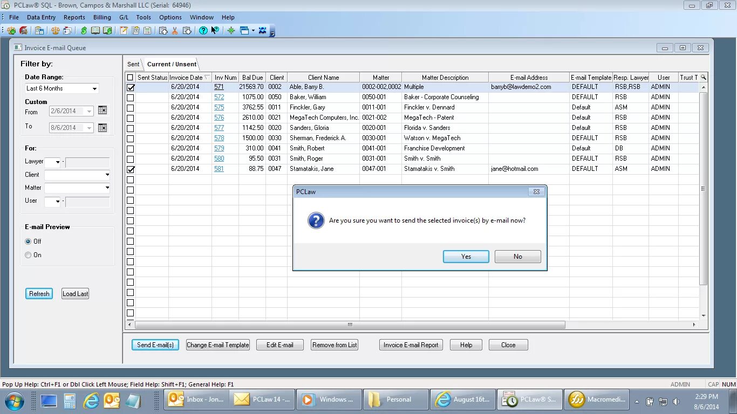Click the green plus toolbar icon
The width and height of the screenshot is (737, 414).
coord(231,31)
